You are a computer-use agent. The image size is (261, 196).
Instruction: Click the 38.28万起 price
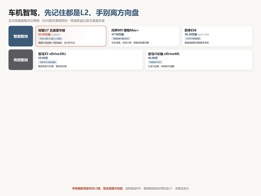tap(191, 34)
